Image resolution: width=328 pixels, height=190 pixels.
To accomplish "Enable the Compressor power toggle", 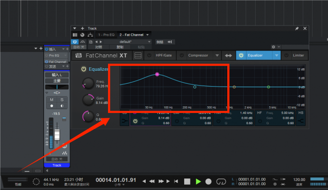I will (x=181, y=55).
